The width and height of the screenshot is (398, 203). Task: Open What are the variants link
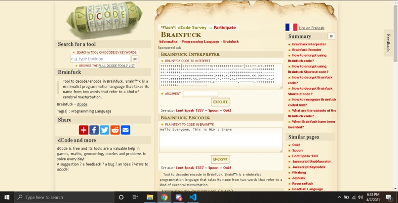point(312,113)
